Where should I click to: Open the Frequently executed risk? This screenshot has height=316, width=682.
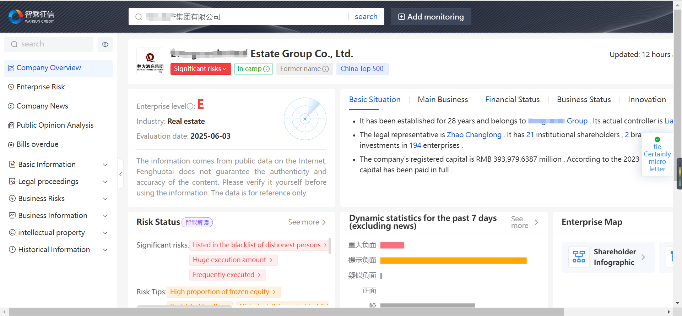pos(228,275)
